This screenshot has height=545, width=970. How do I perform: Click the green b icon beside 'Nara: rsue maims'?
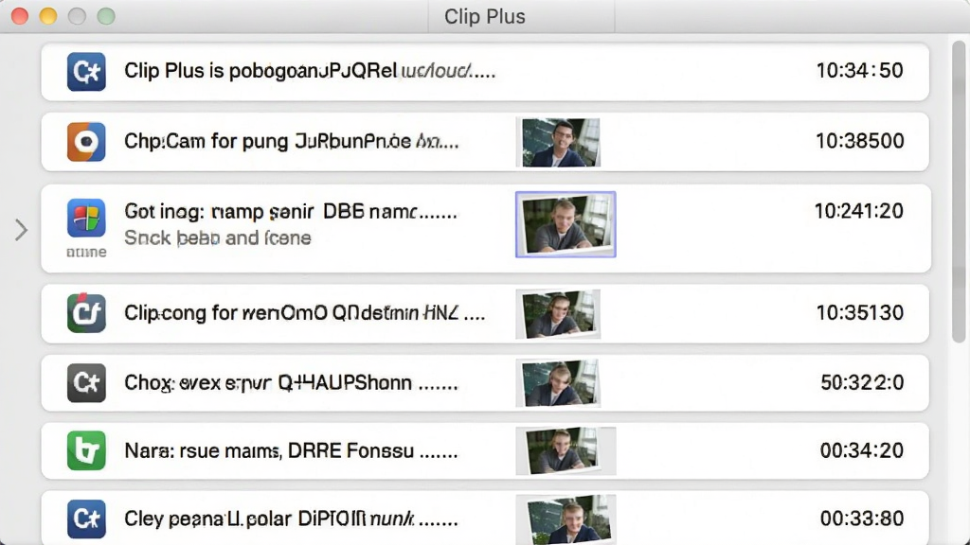(86, 450)
